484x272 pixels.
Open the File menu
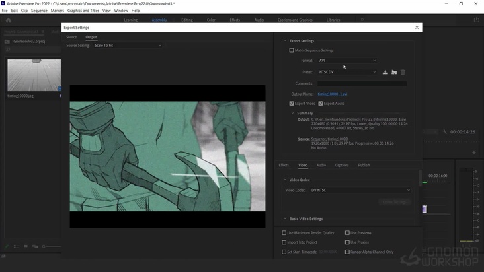pyautogui.click(x=5, y=11)
